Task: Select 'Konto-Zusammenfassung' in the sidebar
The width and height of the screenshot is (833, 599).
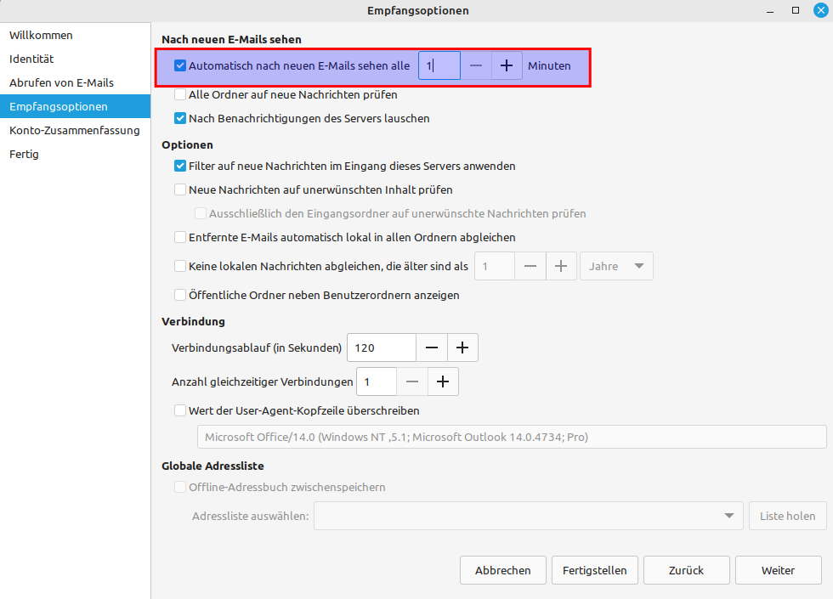Action: 75,131
